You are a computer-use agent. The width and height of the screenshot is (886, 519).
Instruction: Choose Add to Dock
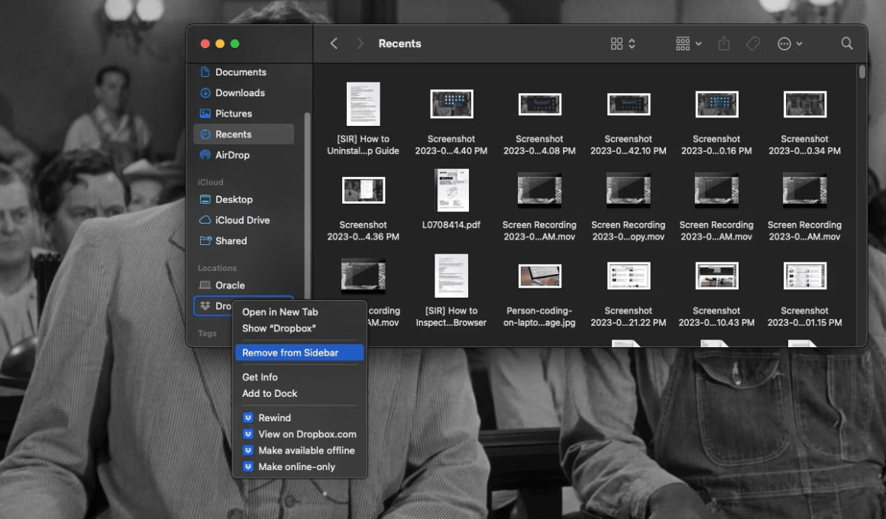(299, 393)
